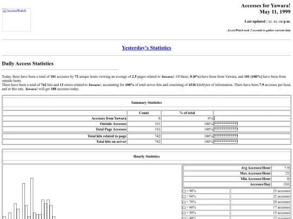
Task: Click the > 70% legend box
Action: [184, 202]
